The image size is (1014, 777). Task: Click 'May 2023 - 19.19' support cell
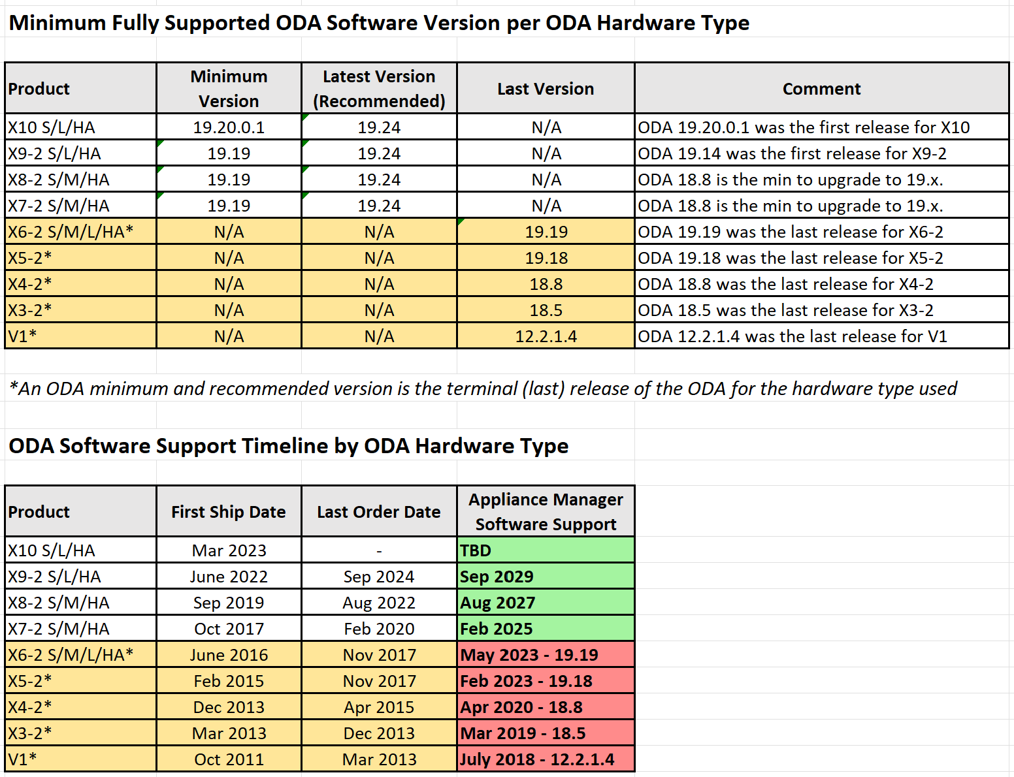point(546,654)
